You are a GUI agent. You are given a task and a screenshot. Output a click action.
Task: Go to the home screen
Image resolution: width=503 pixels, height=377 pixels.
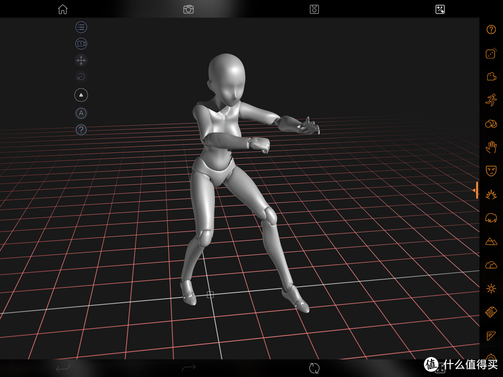point(63,9)
